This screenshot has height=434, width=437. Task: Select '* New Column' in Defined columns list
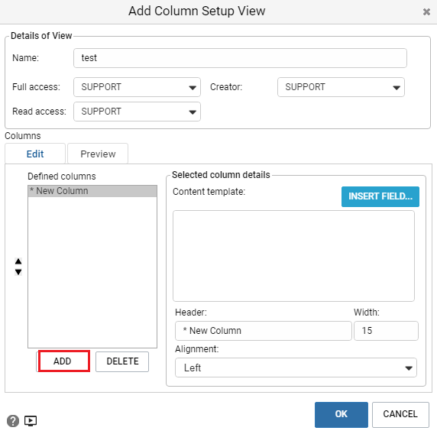92,191
